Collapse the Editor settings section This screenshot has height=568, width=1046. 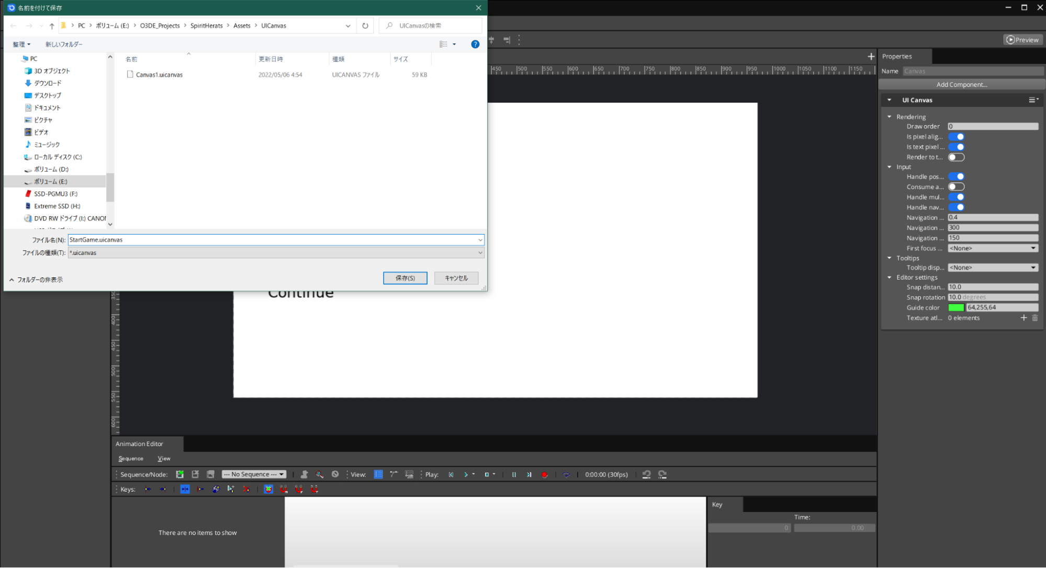point(889,277)
